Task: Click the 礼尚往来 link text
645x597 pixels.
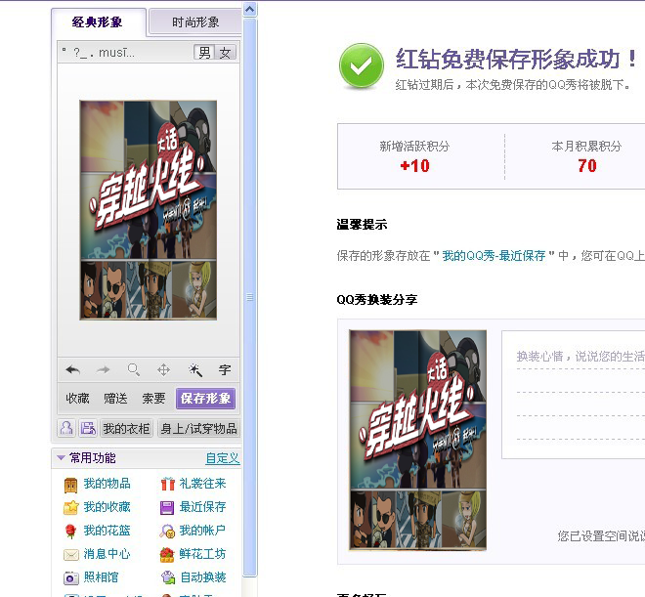Action: [x=203, y=484]
